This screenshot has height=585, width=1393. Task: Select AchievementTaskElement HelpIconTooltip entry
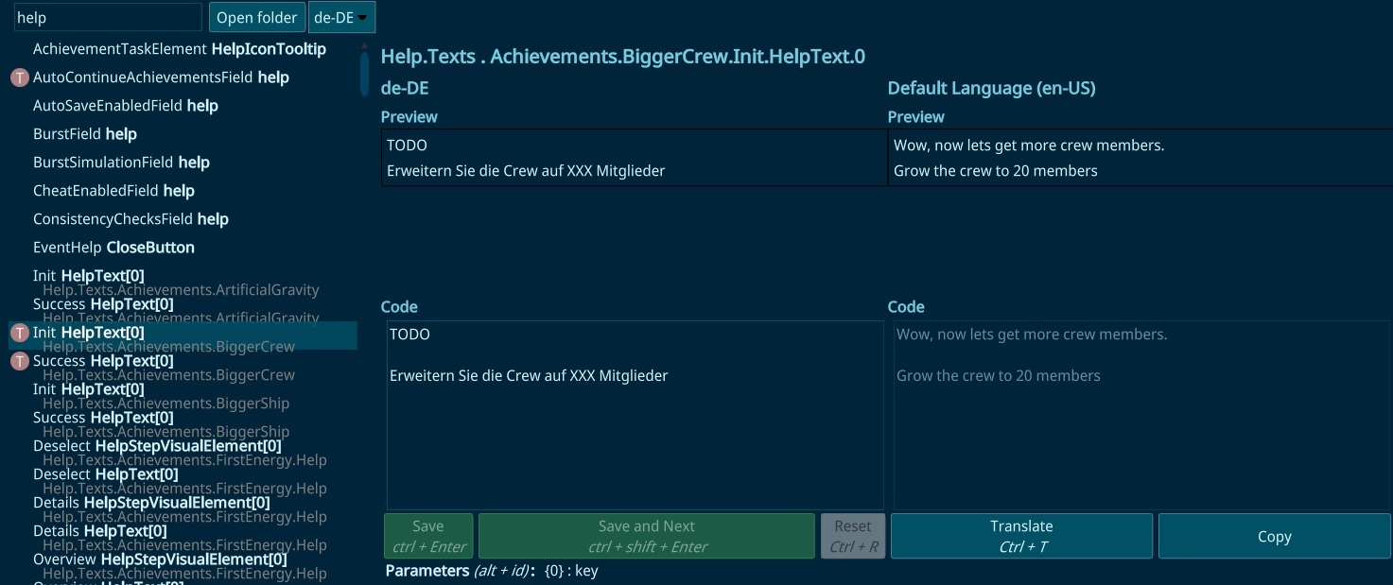[180, 49]
